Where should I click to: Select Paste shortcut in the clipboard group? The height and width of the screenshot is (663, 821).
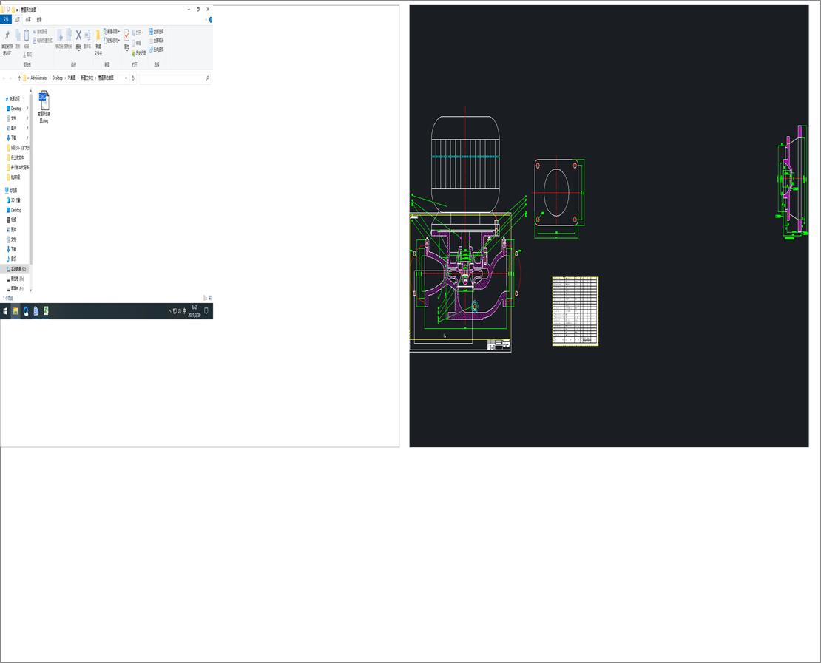(43, 41)
